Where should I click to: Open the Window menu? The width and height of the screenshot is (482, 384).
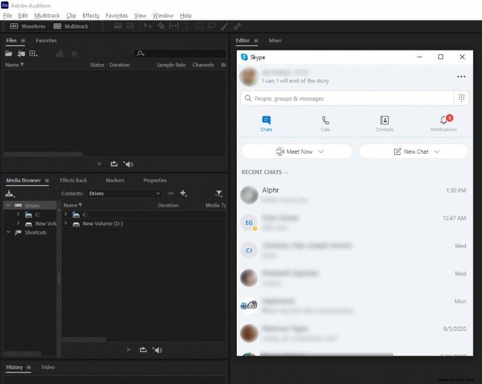click(x=163, y=16)
